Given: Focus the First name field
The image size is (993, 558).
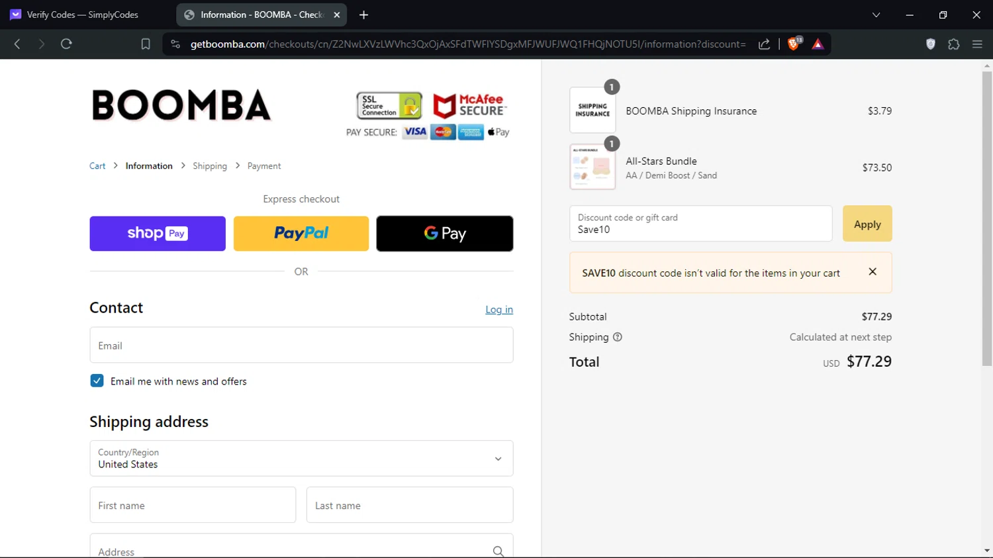Looking at the screenshot, I should (x=193, y=505).
